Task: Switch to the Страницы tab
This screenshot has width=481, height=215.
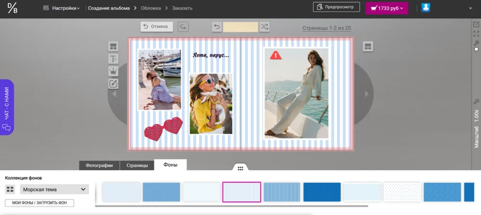Action: pyautogui.click(x=137, y=165)
